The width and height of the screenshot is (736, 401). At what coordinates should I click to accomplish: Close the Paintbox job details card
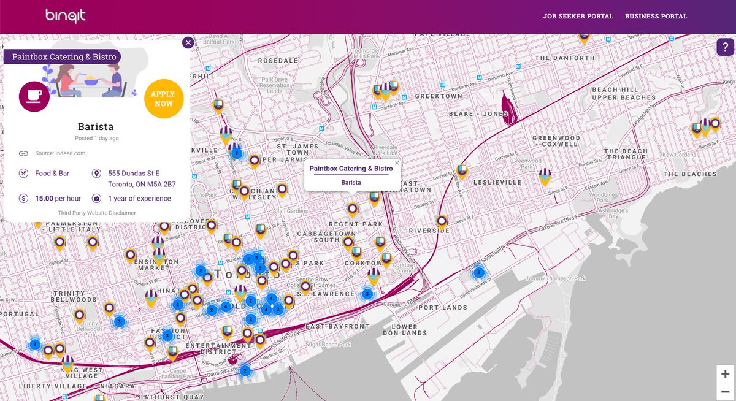click(188, 42)
